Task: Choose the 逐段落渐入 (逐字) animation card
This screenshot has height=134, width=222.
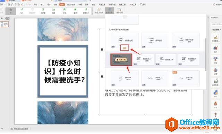Action: click(x=143, y=60)
